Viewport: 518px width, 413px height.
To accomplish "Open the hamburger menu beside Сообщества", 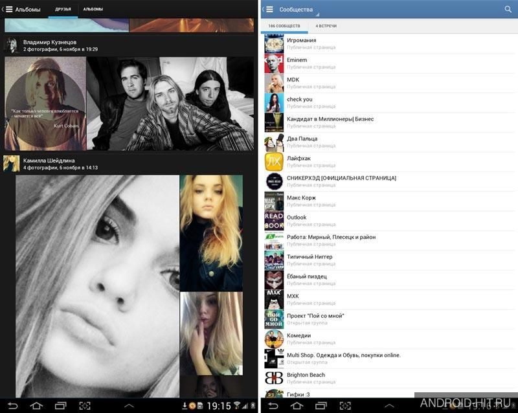I will point(269,9).
